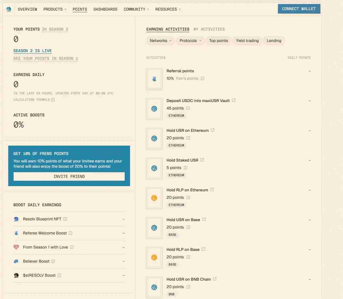
Task: Open external link icon for Hold USR on Base
Action: [x=204, y=220]
